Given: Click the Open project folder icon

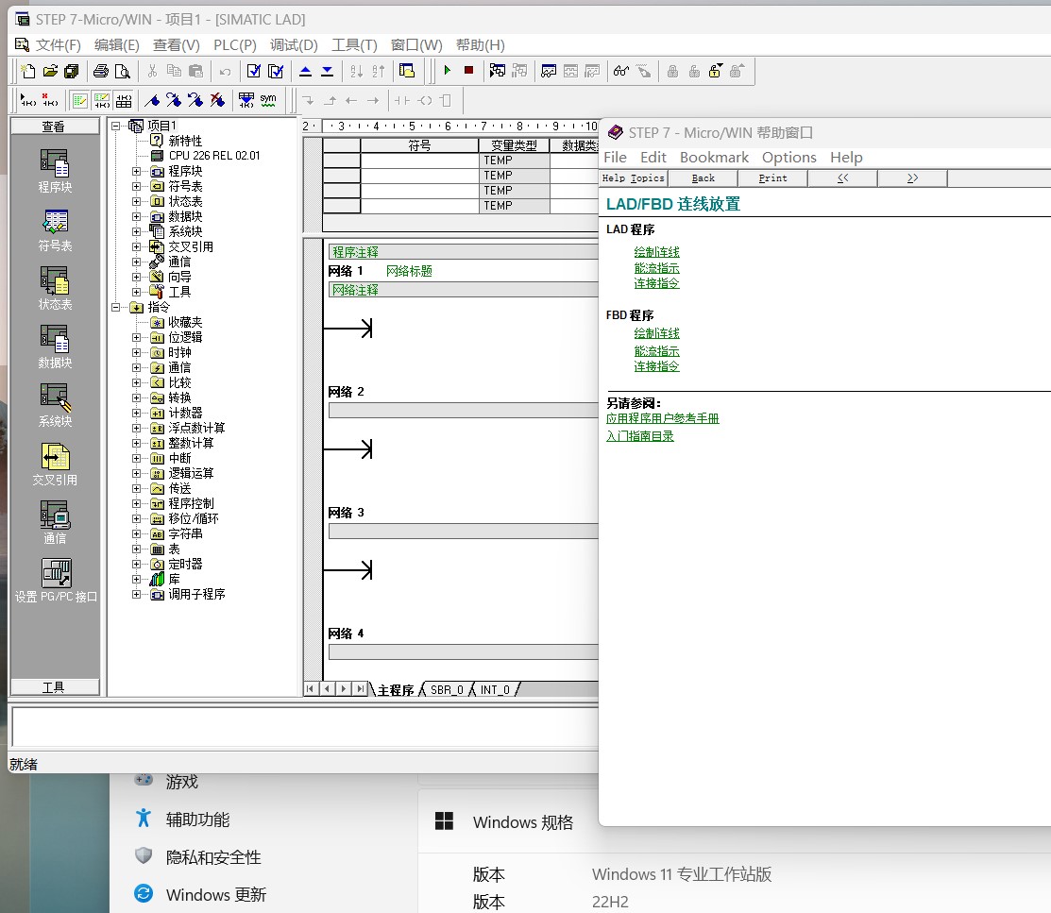Looking at the screenshot, I should [x=50, y=71].
